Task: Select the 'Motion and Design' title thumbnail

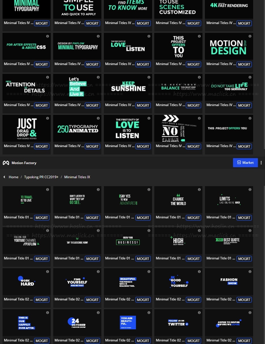Action: coord(229,46)
